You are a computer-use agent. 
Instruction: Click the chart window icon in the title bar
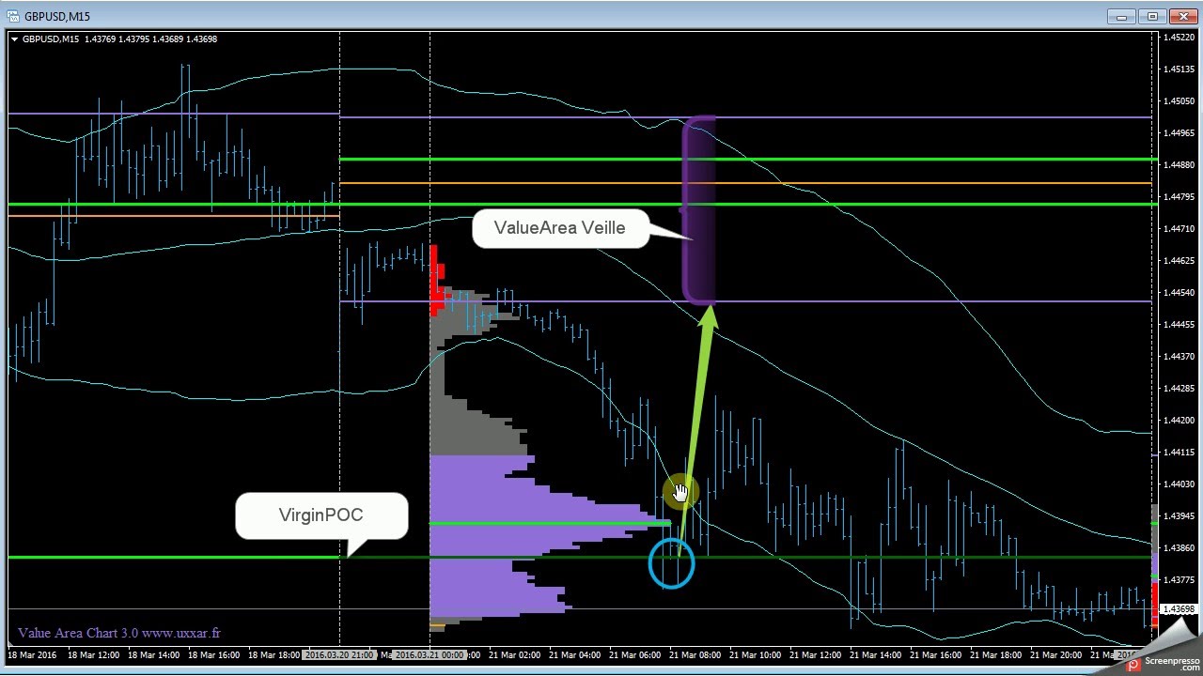[12, 16]
